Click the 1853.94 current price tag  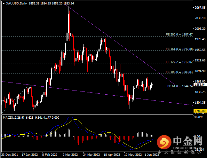click(x=200, y=85)
